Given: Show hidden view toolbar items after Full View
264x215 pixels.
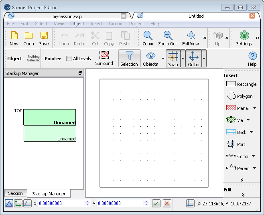Looking at the screenshot, I should [x=205, y=38].
